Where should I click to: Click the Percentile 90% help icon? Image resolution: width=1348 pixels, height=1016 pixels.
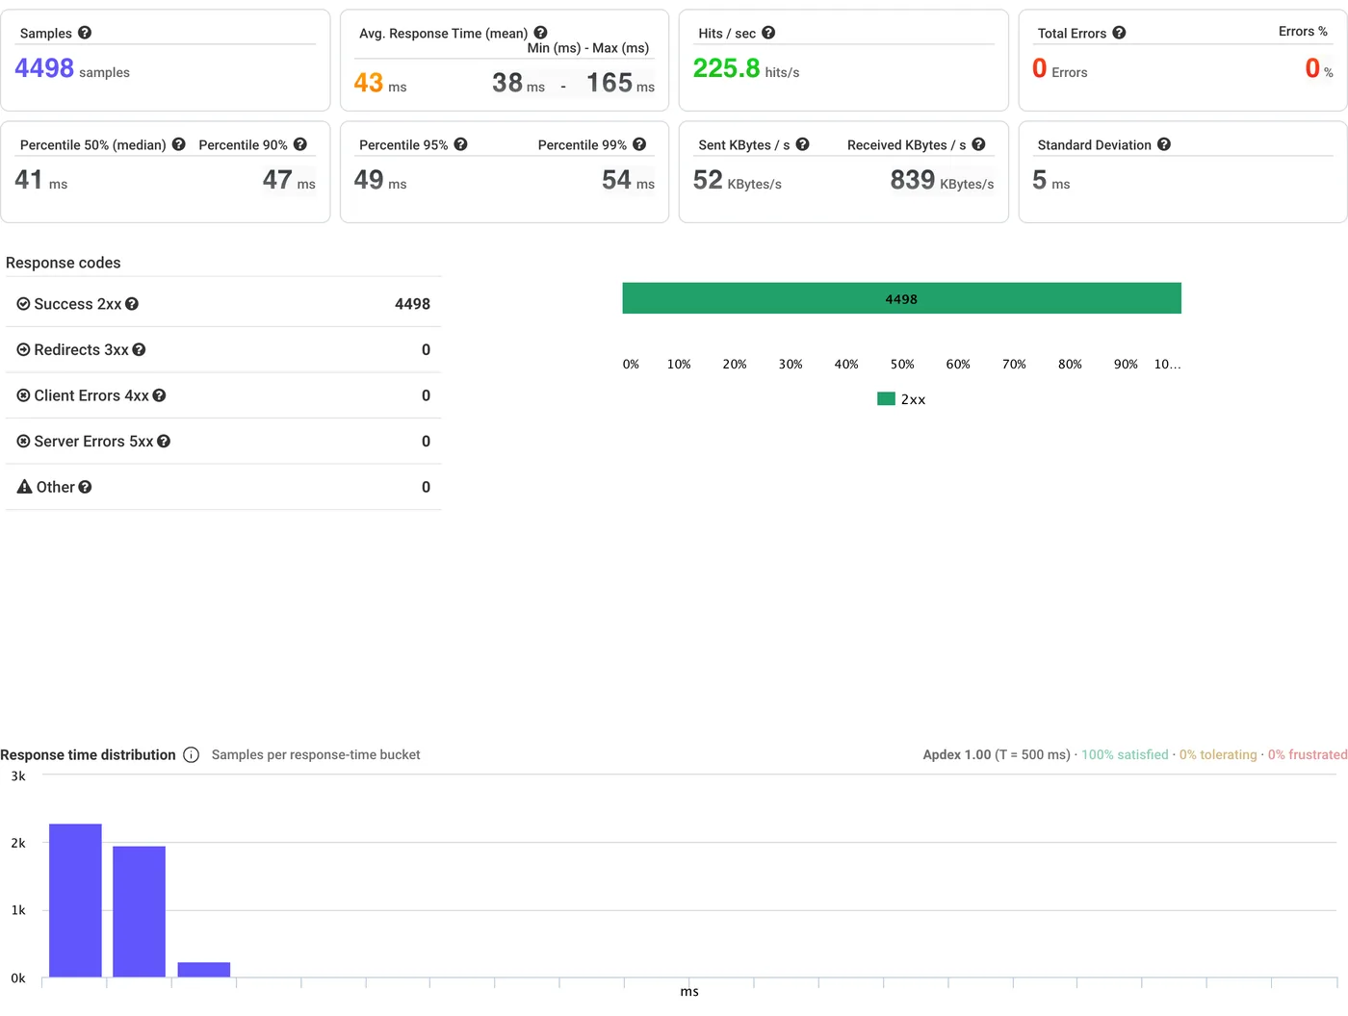pyautogui.click(x=300, y=144)
